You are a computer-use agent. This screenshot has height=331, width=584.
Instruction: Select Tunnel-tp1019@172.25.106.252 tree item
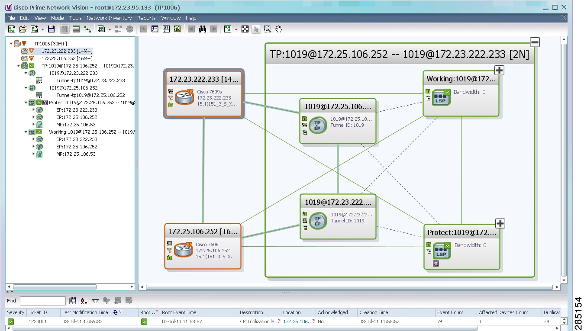pos(90,95)
